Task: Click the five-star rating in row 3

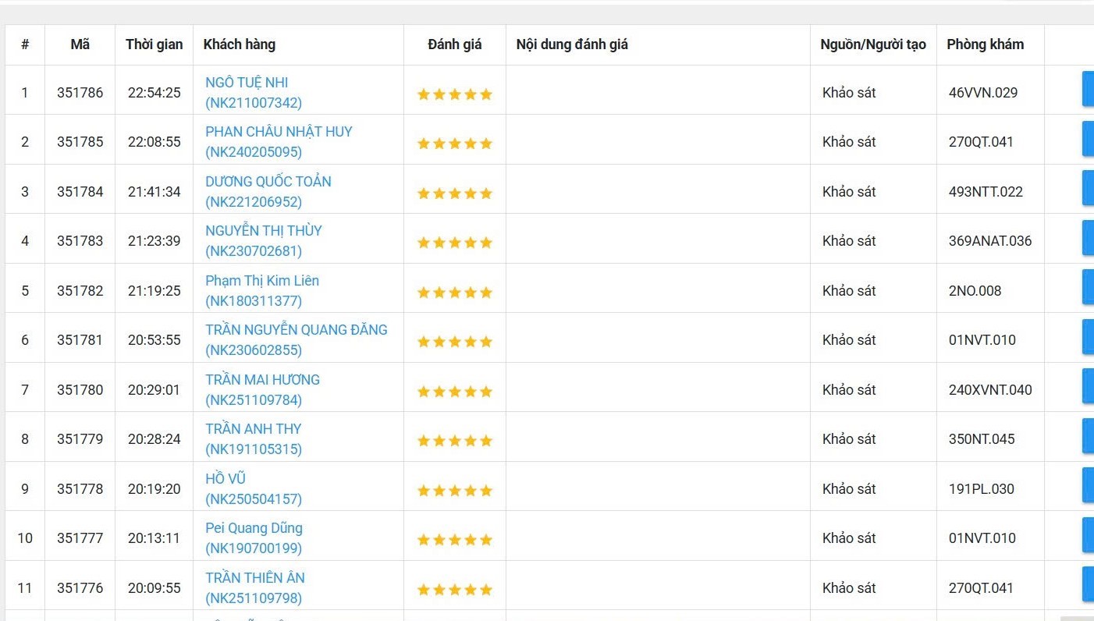Action: point(454,193)
